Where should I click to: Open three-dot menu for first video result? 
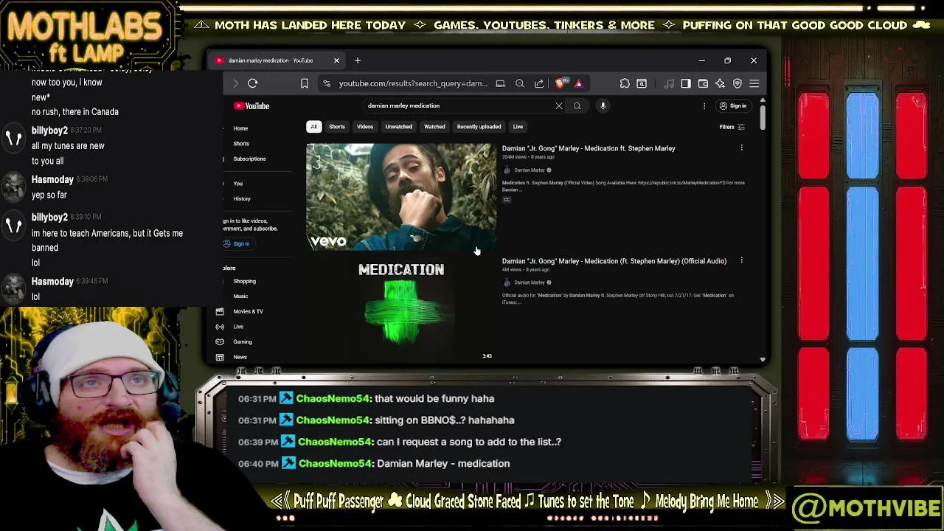pyautogui.click(x=741, y=148)
